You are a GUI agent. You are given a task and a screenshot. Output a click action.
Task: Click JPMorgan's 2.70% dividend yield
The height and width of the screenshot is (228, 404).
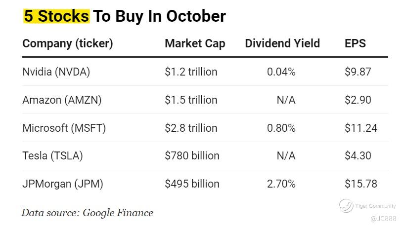[x=281, y=184]
